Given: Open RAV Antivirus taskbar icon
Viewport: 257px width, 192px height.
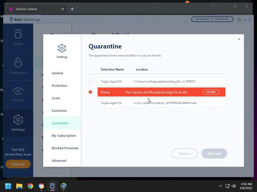Looking at the screenshot, I should tap(52, 186).
